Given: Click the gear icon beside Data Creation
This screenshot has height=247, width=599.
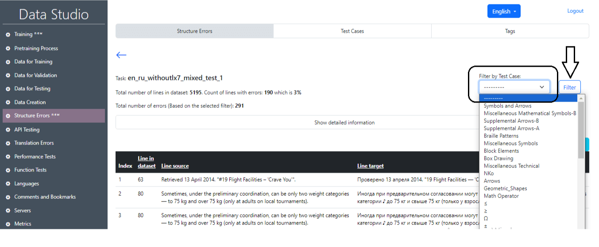Looking at the screenshot, I should [8, 103].
